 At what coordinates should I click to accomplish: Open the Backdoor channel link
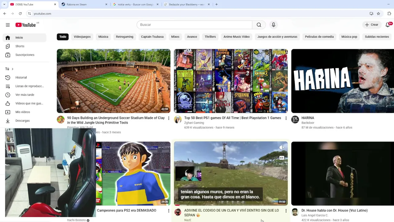tap(308, 123)
